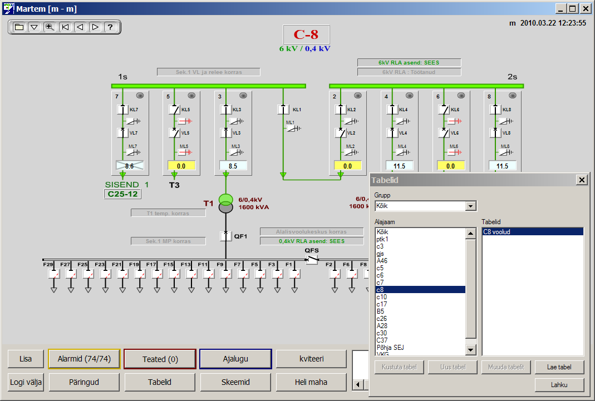Click the zoom magnifier toolbar icon
595x401 pixels.
[x=50, y=27]
